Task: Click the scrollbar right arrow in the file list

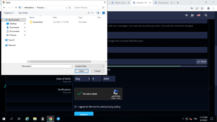Action: [x=106, y=62]
